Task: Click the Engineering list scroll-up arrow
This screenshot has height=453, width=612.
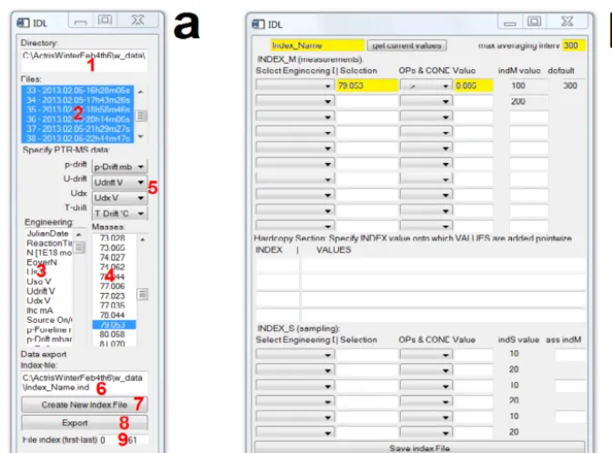Action: pos(79,235)
